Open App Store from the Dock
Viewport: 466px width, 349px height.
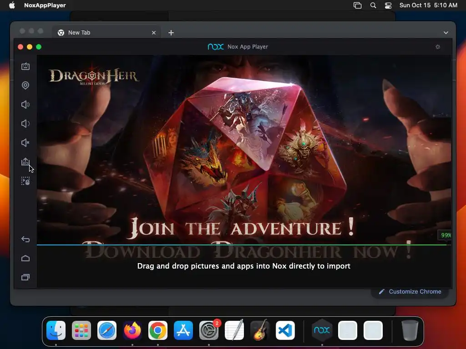point(183,330)
